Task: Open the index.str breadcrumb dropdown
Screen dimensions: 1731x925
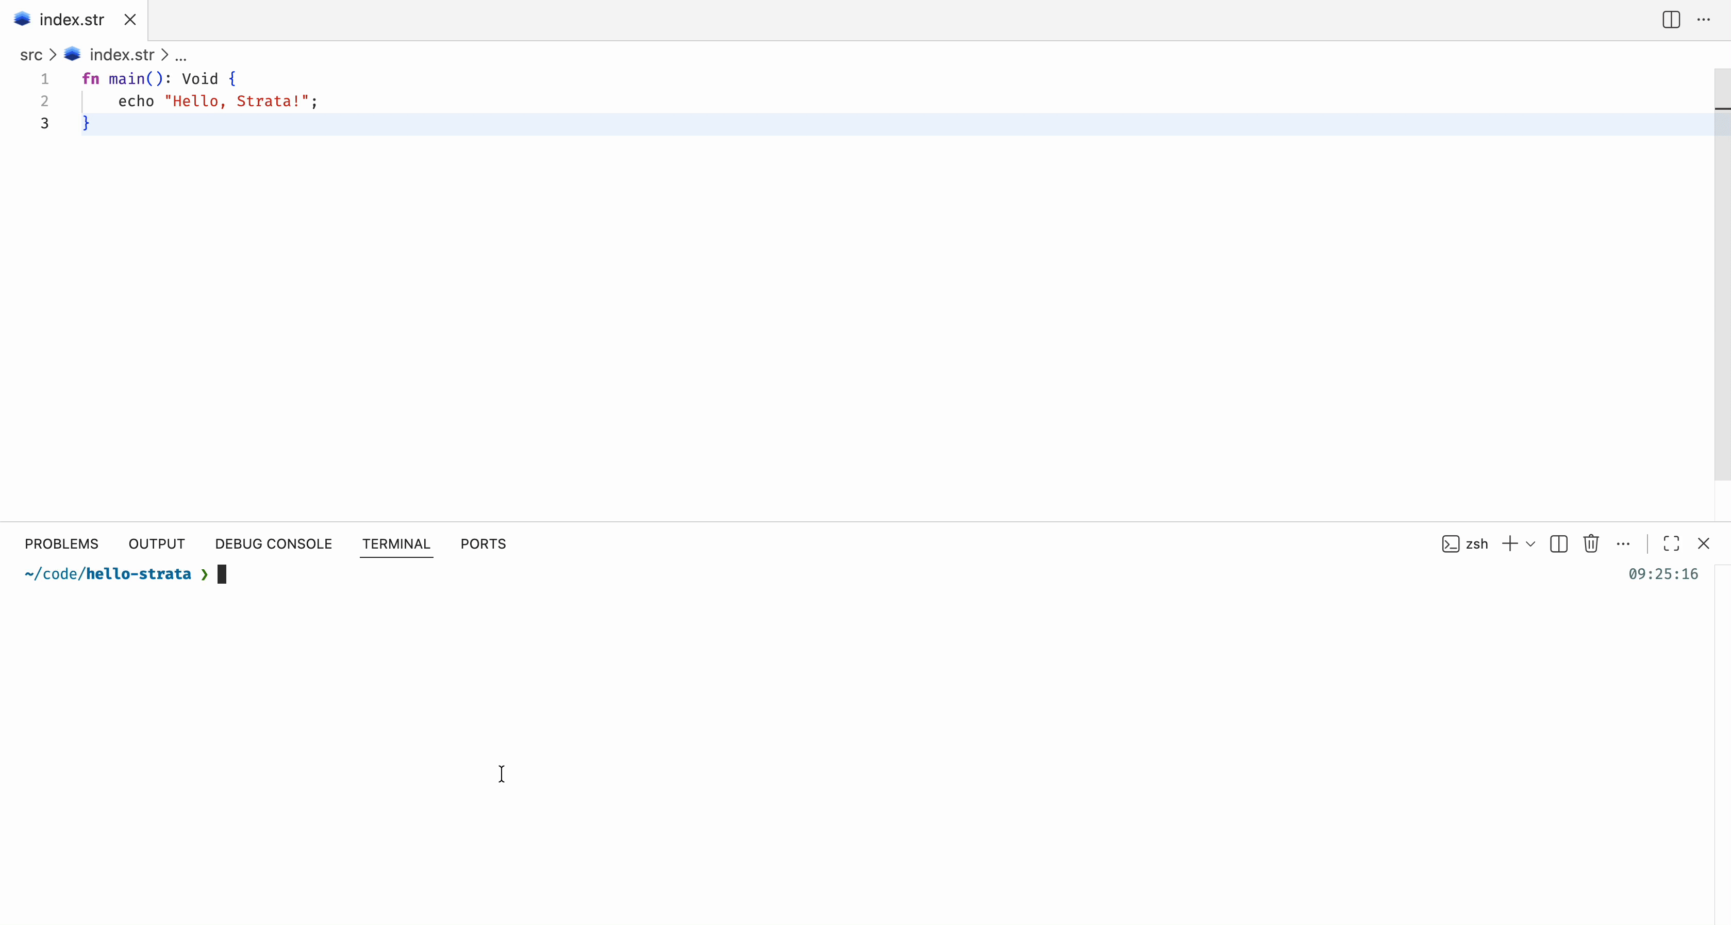Action: click(x=122, y=55)
